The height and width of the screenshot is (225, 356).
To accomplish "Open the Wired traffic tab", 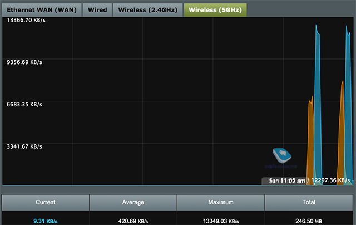I will pos(97,9).
